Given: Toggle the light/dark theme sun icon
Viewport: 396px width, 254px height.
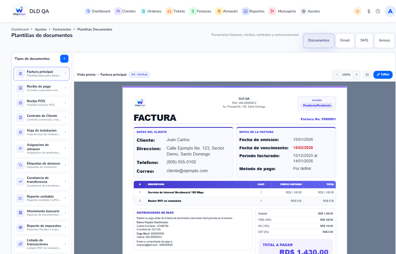Looking at the screenshot, I should [358, 11].
